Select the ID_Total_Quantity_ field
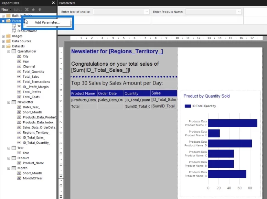 coord(36,143)
